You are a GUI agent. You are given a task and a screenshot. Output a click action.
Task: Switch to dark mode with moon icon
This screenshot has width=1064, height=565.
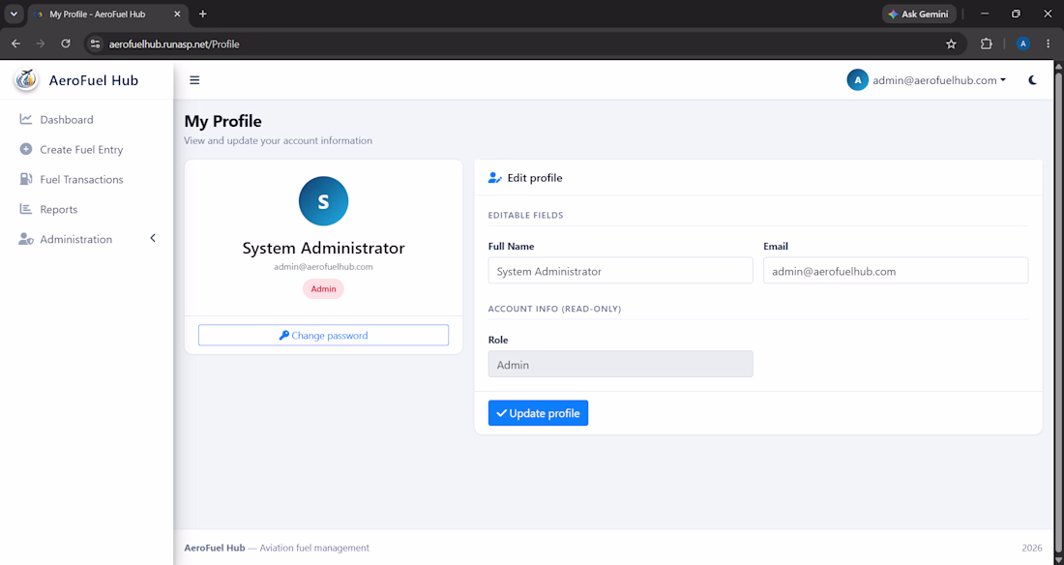[1032, 80]
